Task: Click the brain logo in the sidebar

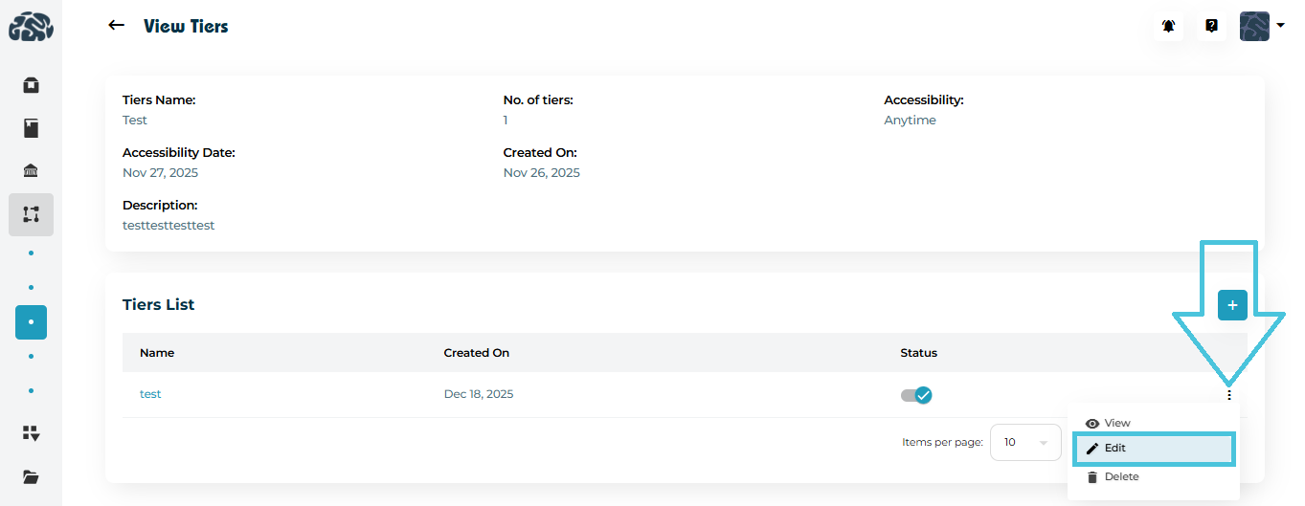Action: pos(31,26)
